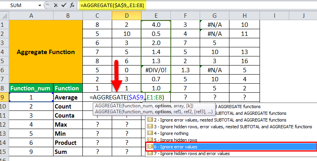Image resolution: width=317 pixels, height=161 pixels.
Task: Select the green Function header cell
Action: 68,88
